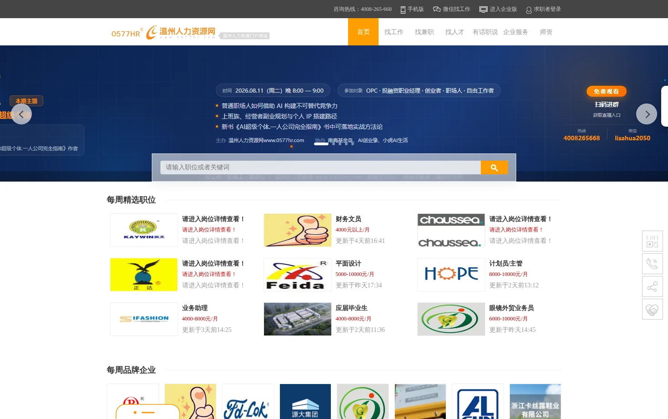668x419 pixels.
Task: Open the yellow 正达 eagle logo
Action: point(144,275)
